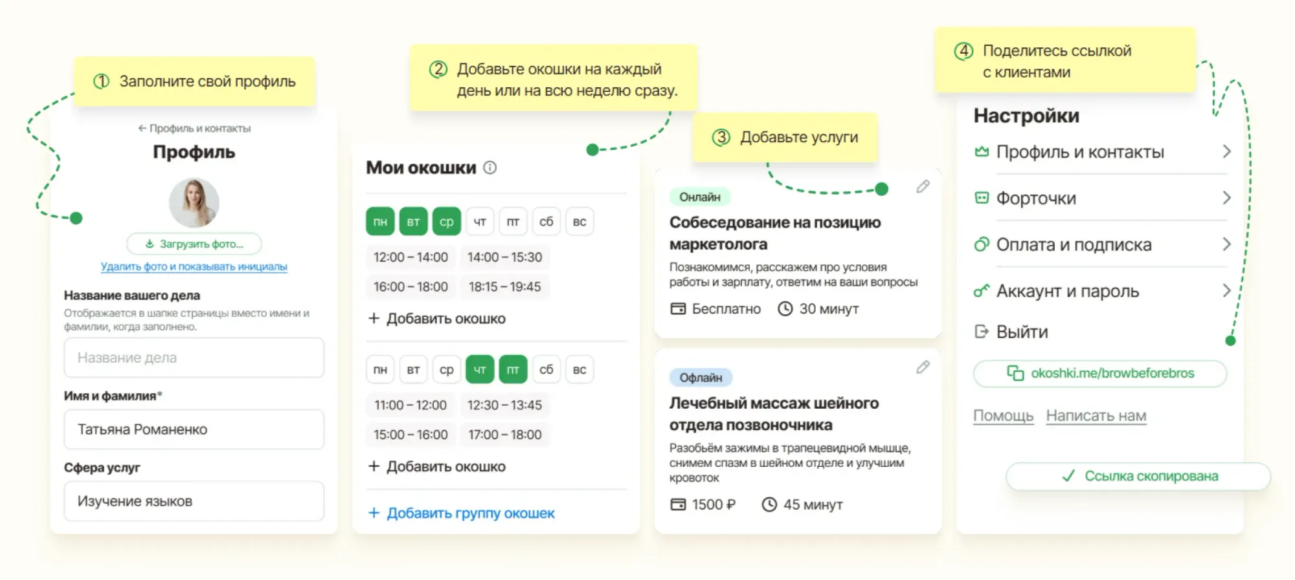Click the plus icon of Добавить группу окошек
Viewport: 1295px width, 580px height.
(374, 513)
